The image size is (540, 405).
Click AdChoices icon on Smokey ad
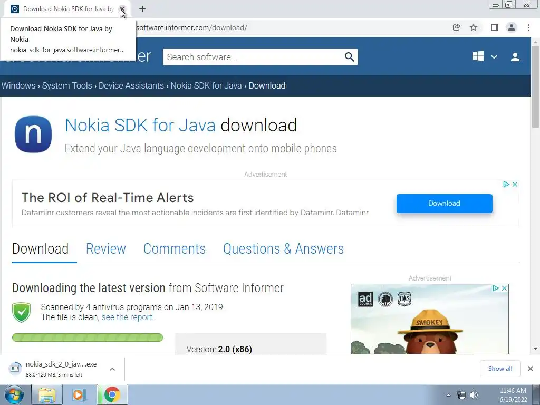click(x=496, y=288)
